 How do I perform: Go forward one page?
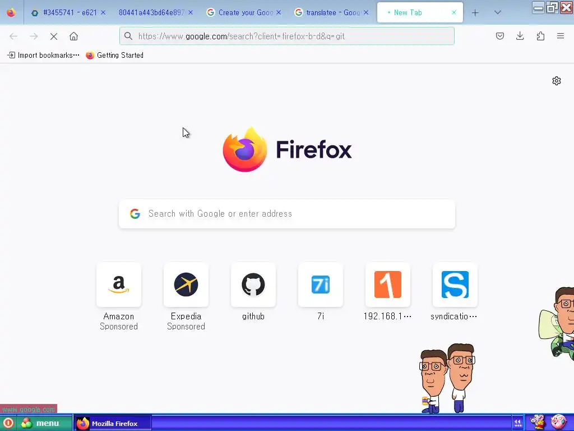coord(34,36)
